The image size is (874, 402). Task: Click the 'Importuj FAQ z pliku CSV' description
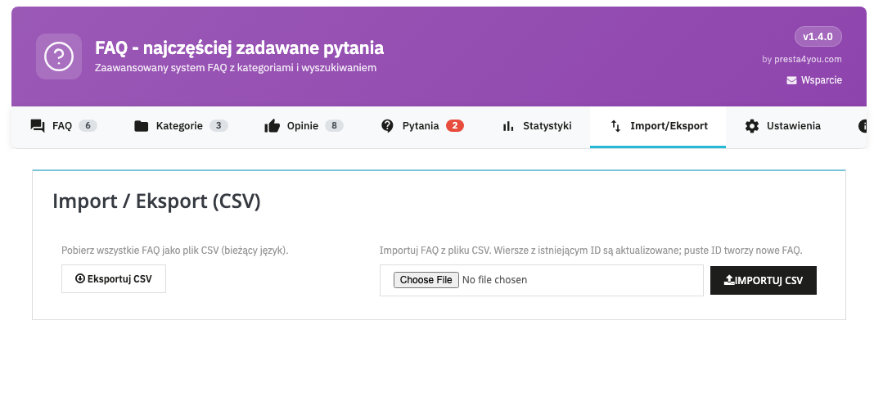[x=591, y=251]
